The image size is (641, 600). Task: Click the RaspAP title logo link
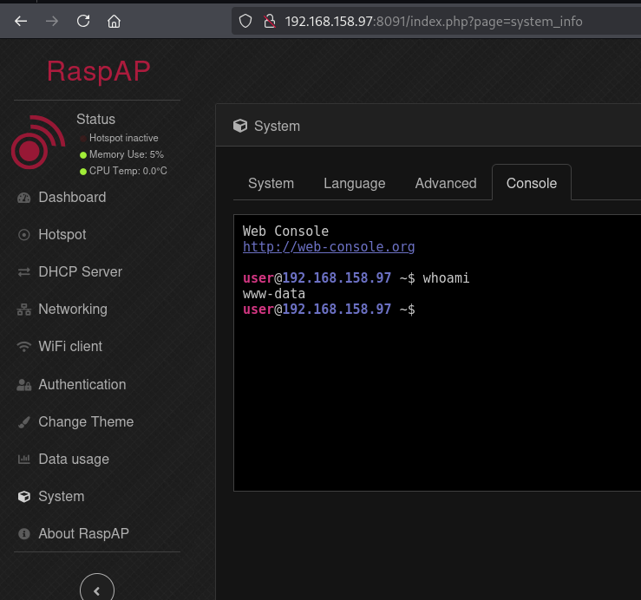pos(98,71)
